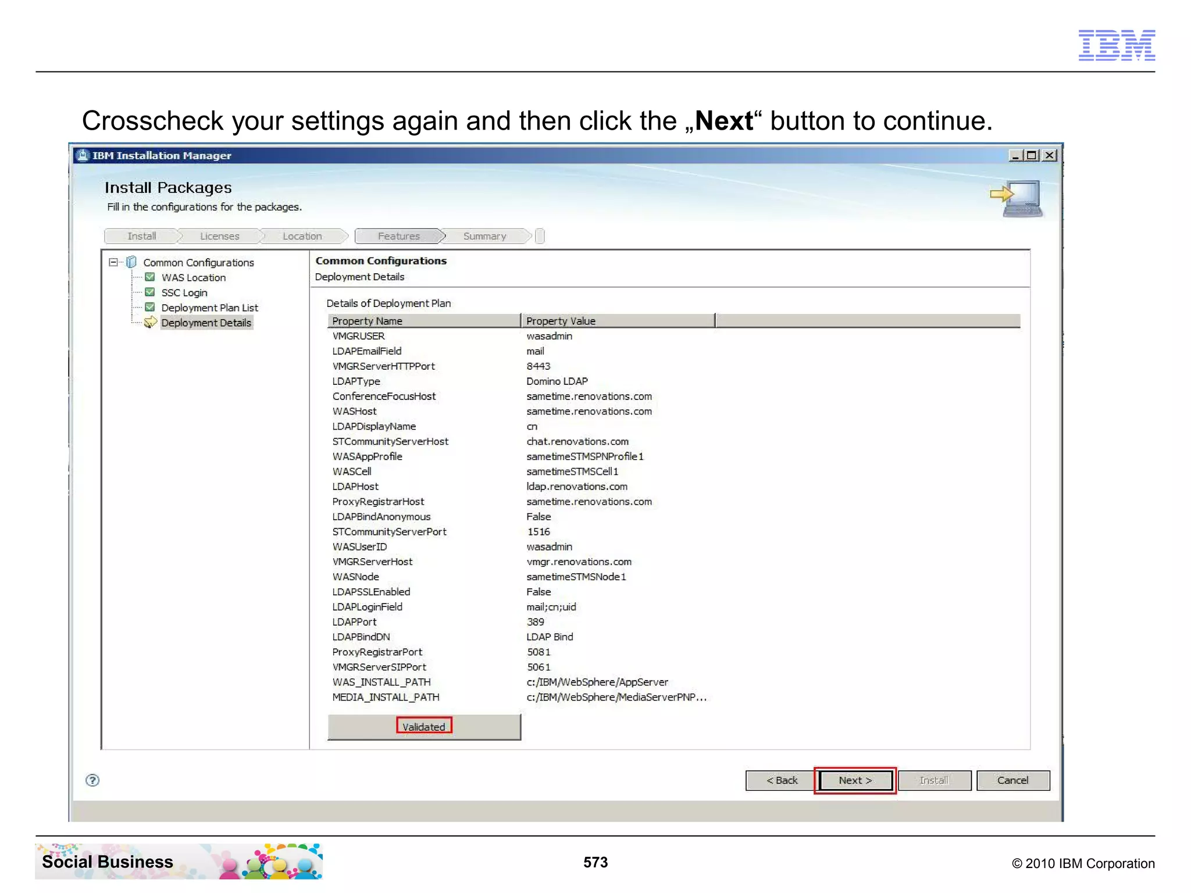Viewport: 1191px width, 893px height.
Task: Sort by Property Name column header
Action: click(x=424, y=321)
